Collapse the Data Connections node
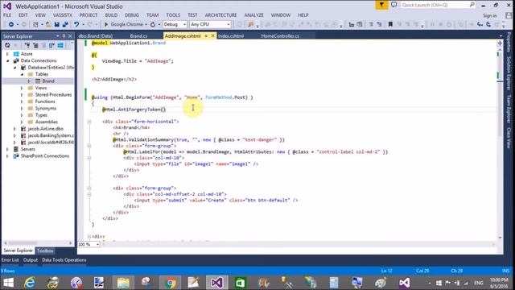The height and width of the screenshot is (290, 515). (7, 60)
